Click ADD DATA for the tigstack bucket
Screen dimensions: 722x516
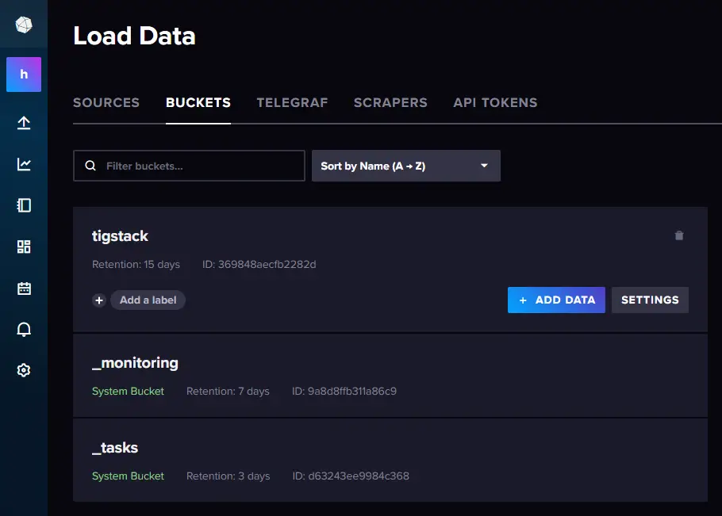coord(555,300)
